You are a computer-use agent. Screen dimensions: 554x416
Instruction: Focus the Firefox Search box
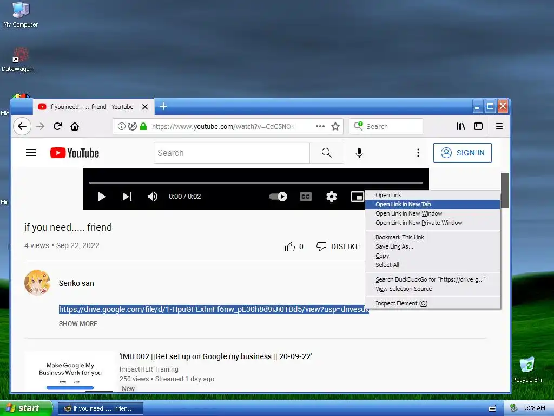point(386,126)
